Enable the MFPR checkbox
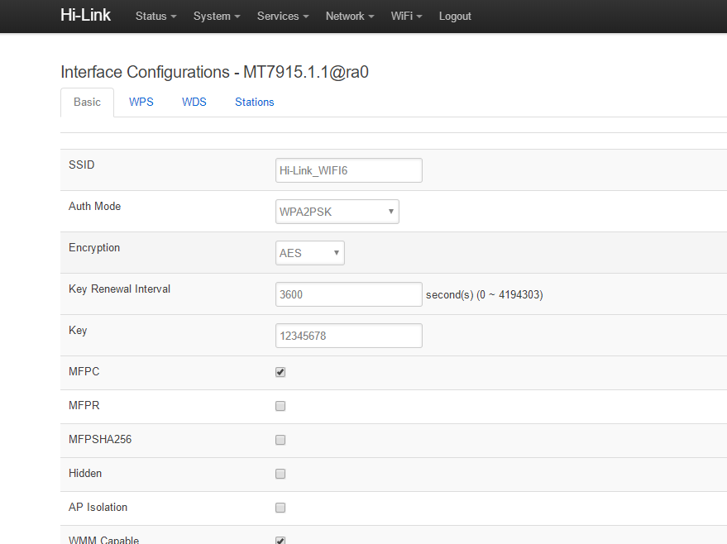 (x=280, y=406)
